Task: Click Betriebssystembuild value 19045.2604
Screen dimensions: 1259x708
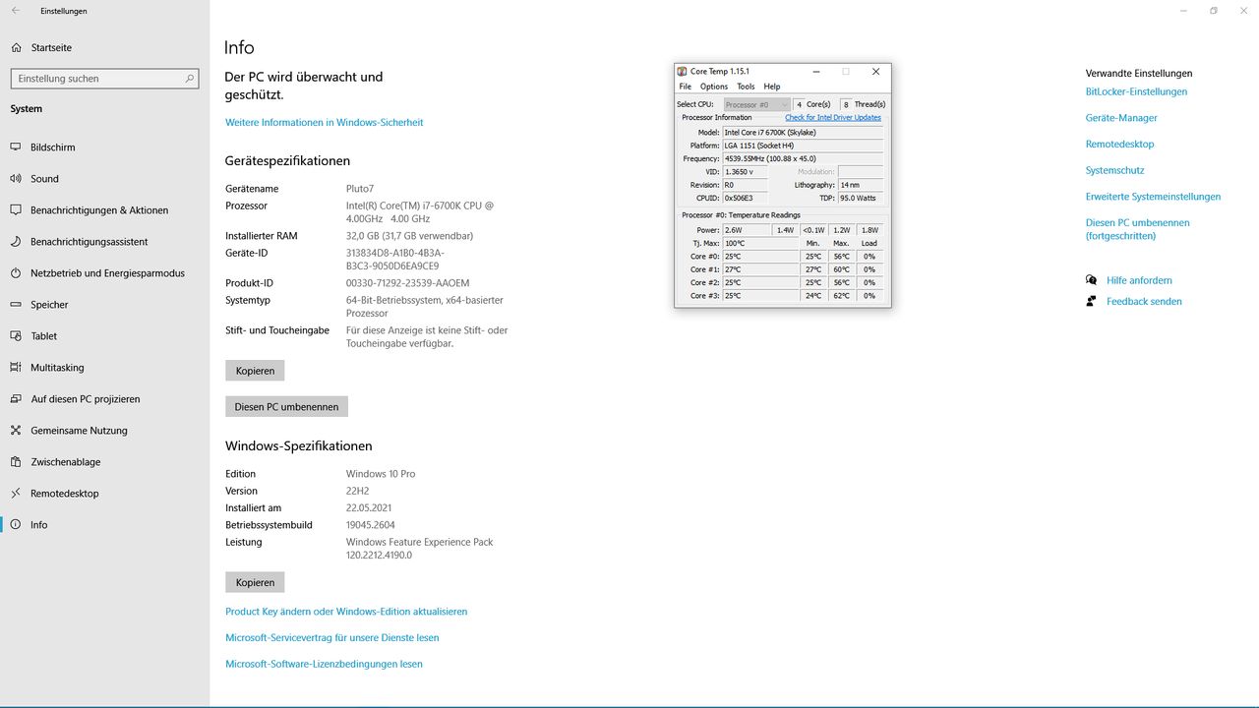Action: point(370,525)
